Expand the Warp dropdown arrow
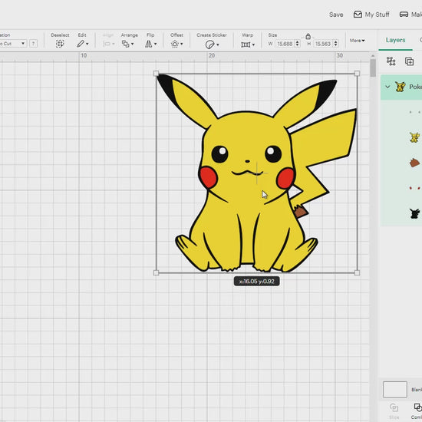Image resolution: width=422 pixels, height=422 pixels. (253, 45)
